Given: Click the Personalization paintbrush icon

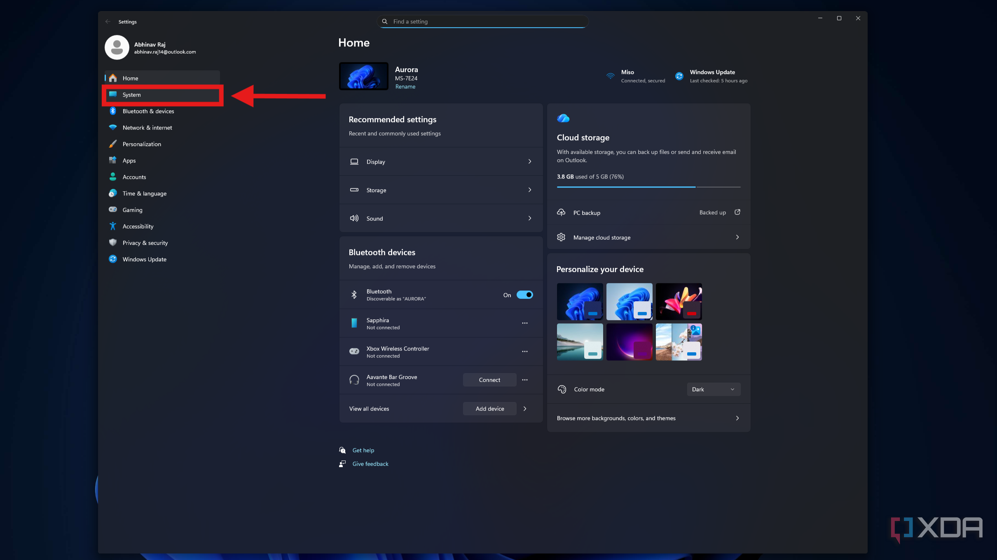Looking at the screenshot, I should (112, 144).
